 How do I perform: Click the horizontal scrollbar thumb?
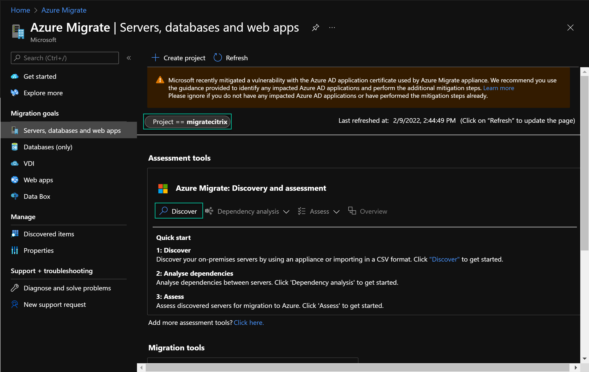(357, 367)
